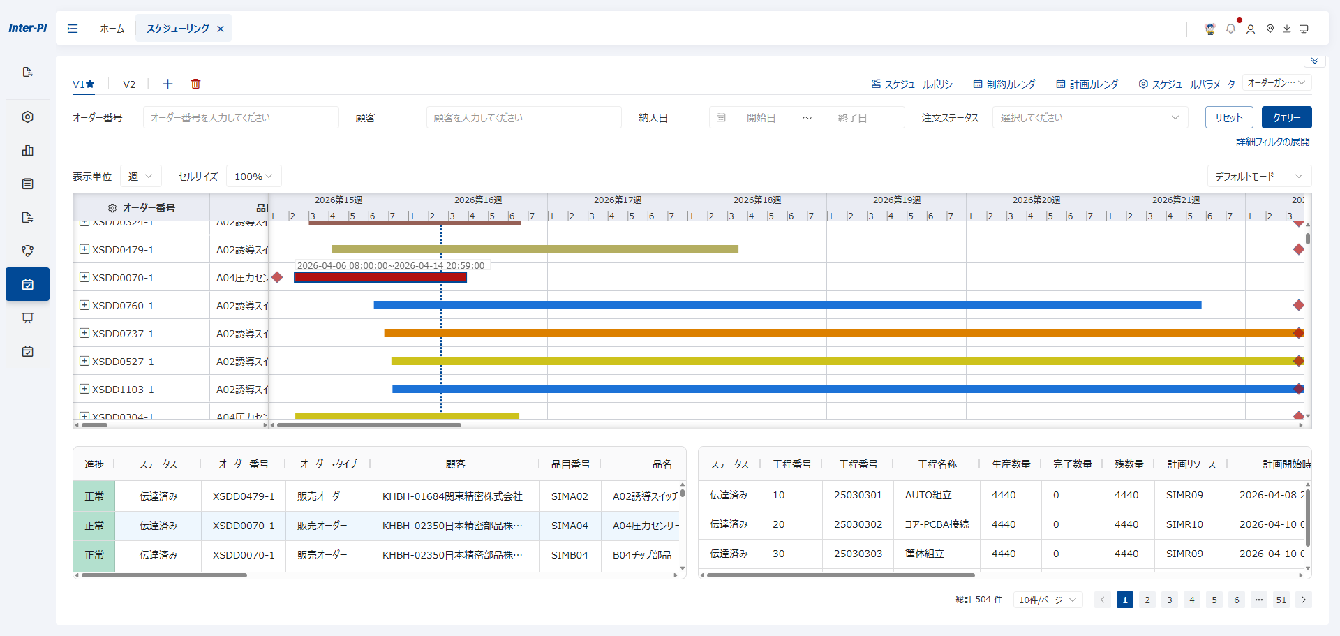The width and height of the screenshot is (1340, 636).
Task: Open デフォルトモード dropdown
Action: point(1259,177)
